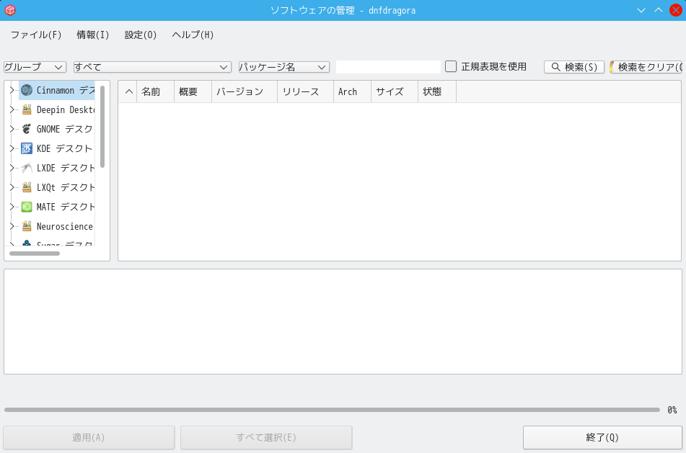Expand the Cinnamon desktop tree node
Image resolution: width=686 pixels, height=453 pixels.
click(12, 91)
